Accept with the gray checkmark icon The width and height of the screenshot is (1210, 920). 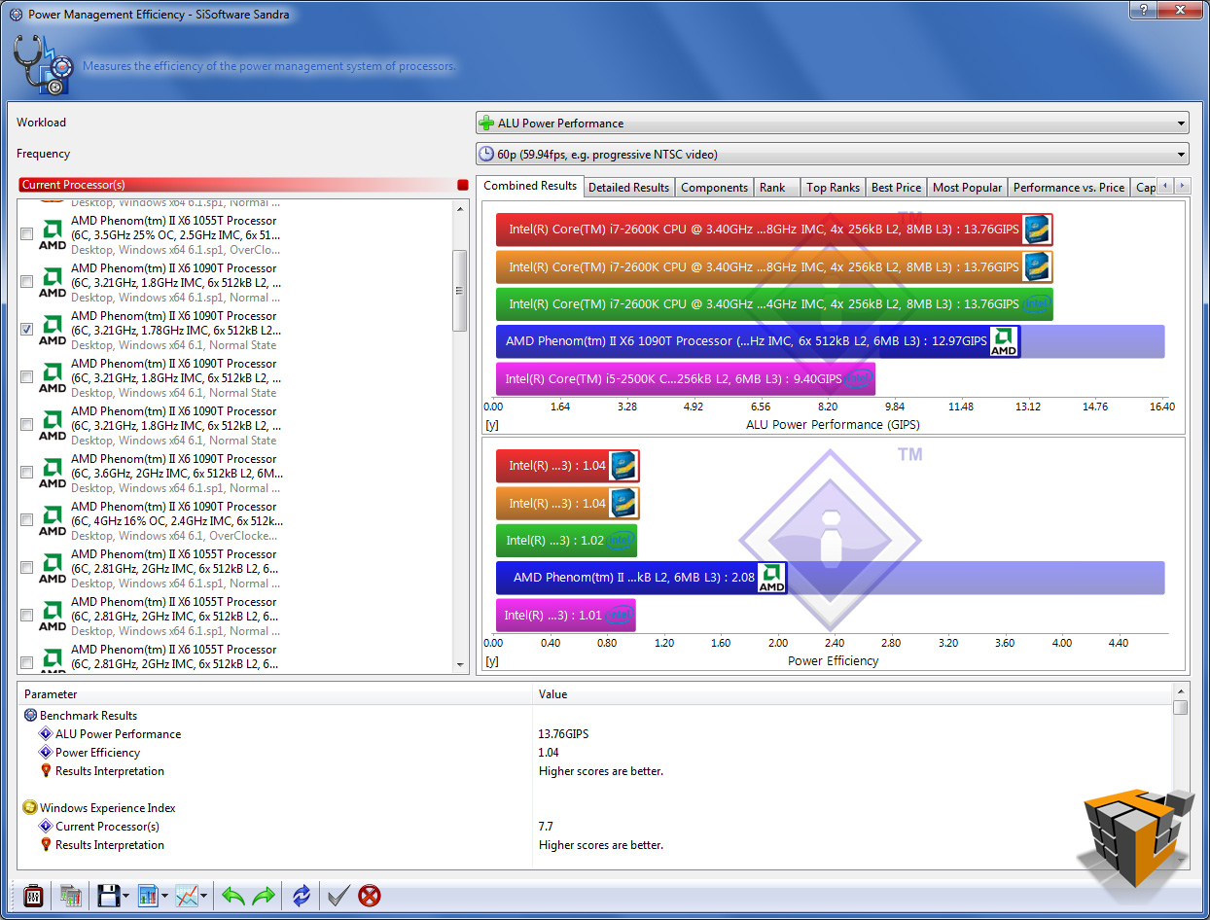point(338,896)
